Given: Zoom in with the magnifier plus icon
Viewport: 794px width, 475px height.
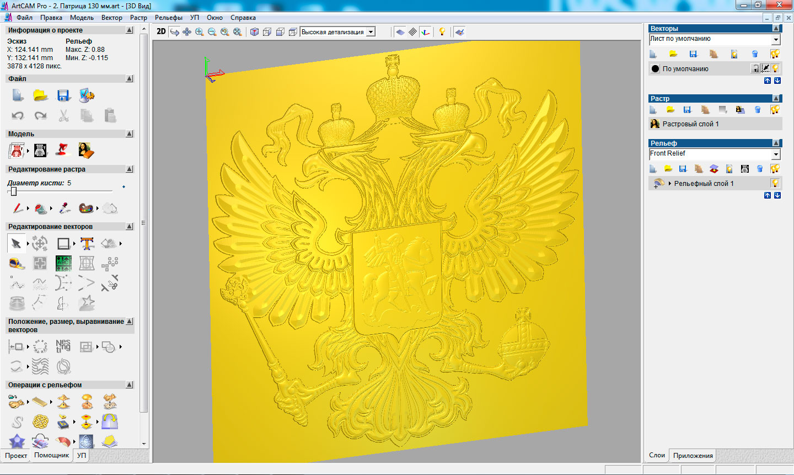Looking at the screenshot, I should tap(200, 32).
